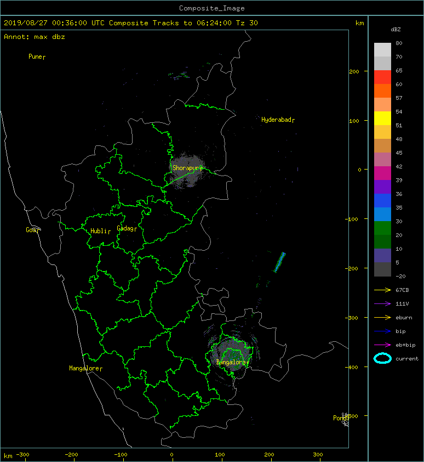Click the Pune city label
This screenshot has height=462, width=424.
[x=37, y=57]
